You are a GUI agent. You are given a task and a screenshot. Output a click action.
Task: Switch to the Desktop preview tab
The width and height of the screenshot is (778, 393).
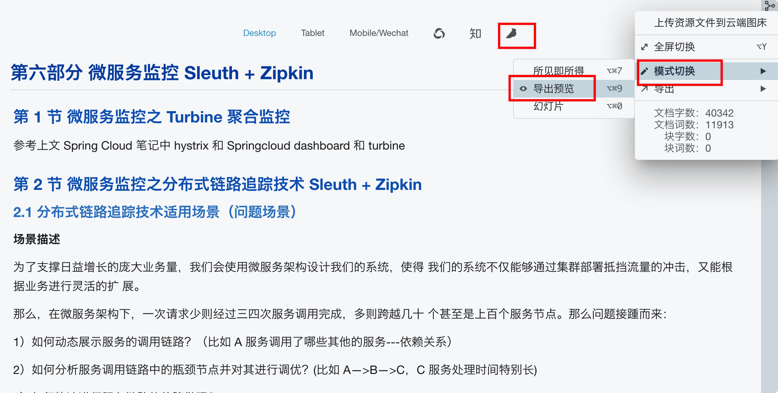[x=259, y=33]
